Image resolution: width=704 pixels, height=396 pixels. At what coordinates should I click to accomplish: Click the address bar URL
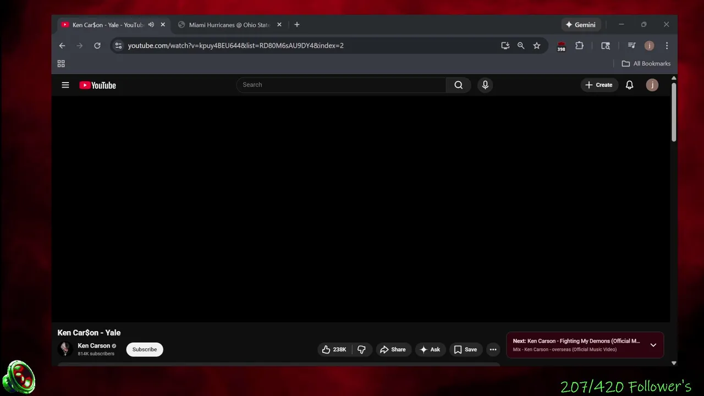coord(236,46)
